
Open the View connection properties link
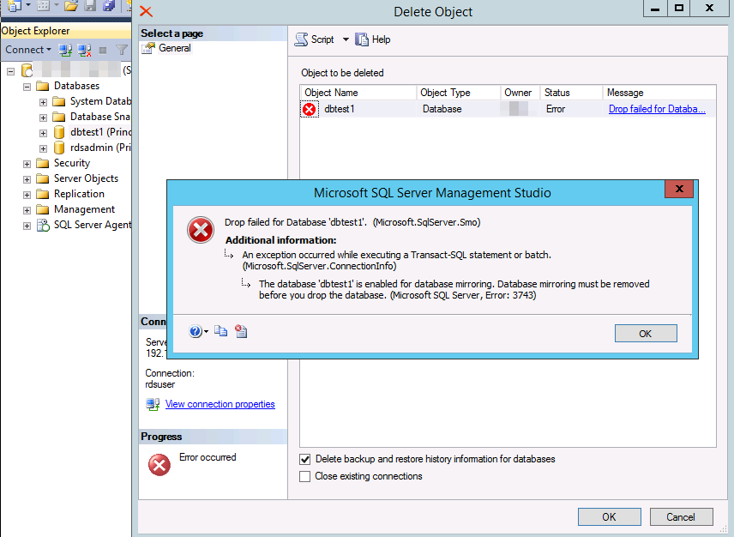[220, 404]
